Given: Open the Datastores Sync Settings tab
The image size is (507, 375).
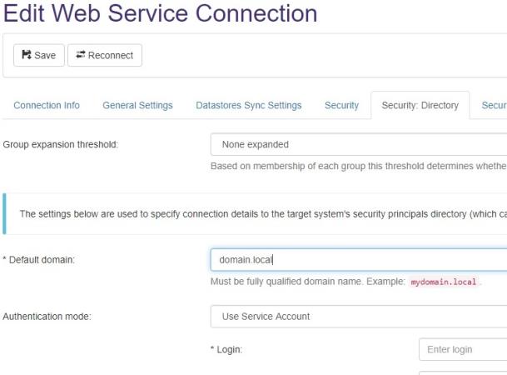Looking at the screenshot, I should pos(248,106).
